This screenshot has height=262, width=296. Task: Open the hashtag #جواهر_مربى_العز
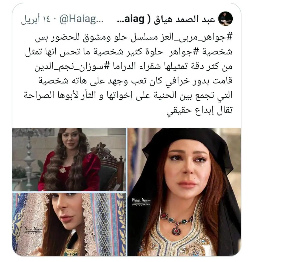195,37
